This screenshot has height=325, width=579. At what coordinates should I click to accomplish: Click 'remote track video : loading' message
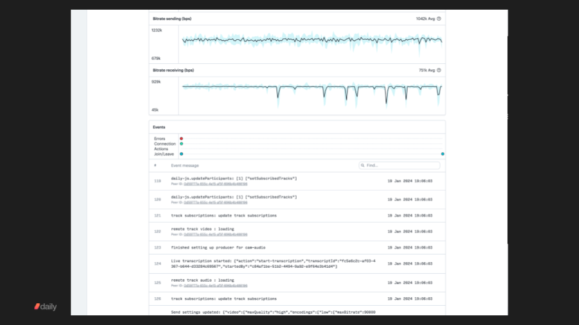[x=203, y=229]
